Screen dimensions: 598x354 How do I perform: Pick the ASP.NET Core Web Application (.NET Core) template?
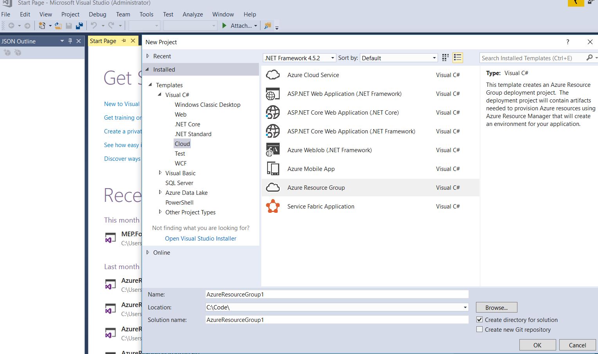tap(370, 113)
